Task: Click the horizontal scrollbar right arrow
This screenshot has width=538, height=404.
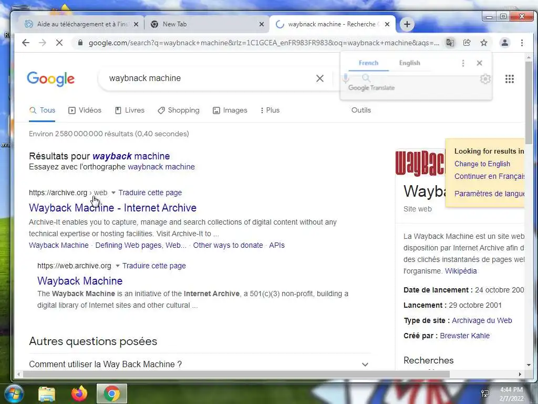Action: click(520, 374)
